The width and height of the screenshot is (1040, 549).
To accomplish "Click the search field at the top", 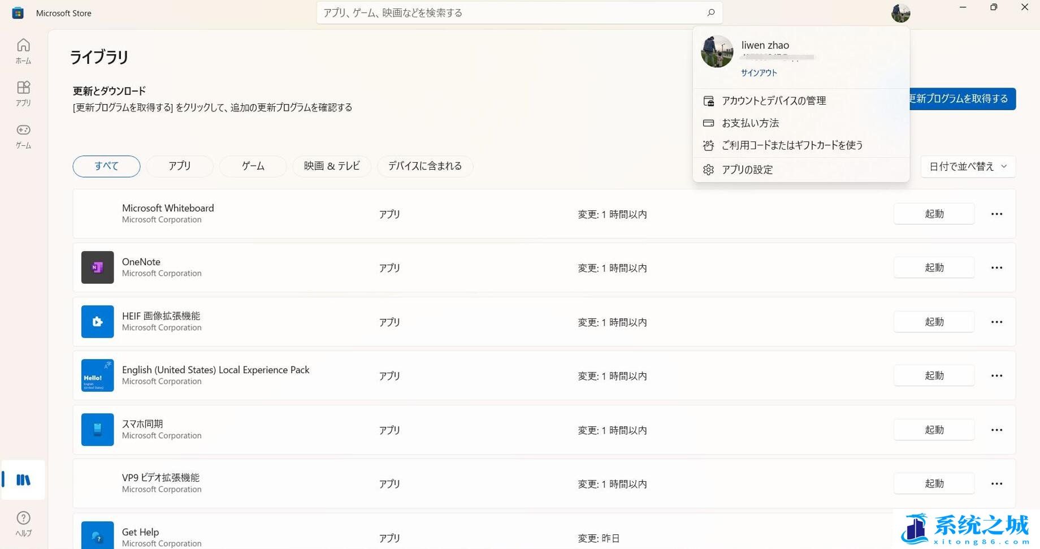I will (517, 12).
